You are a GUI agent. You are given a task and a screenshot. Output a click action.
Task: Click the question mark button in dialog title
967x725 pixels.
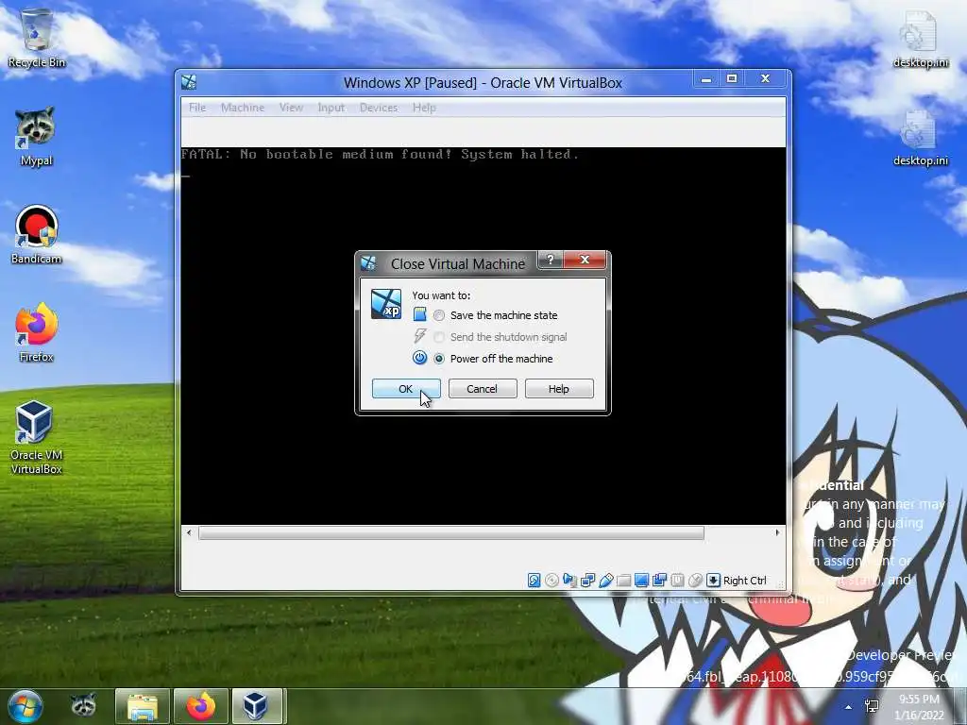click(x=551, y=260)
